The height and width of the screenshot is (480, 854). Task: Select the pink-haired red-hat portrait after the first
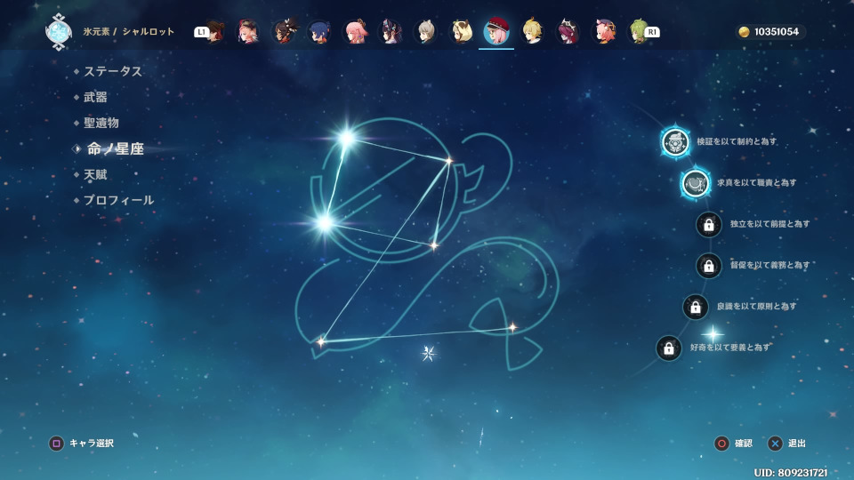248,32
